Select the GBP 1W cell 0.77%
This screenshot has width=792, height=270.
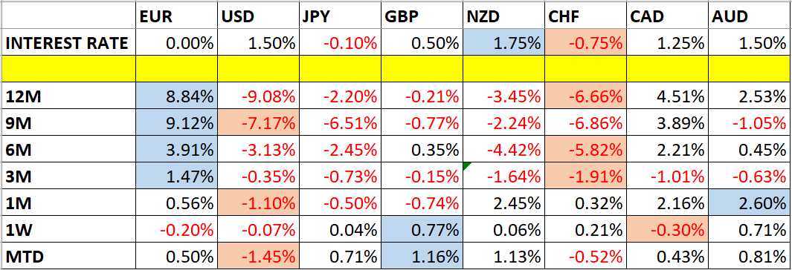coord(422,230)
